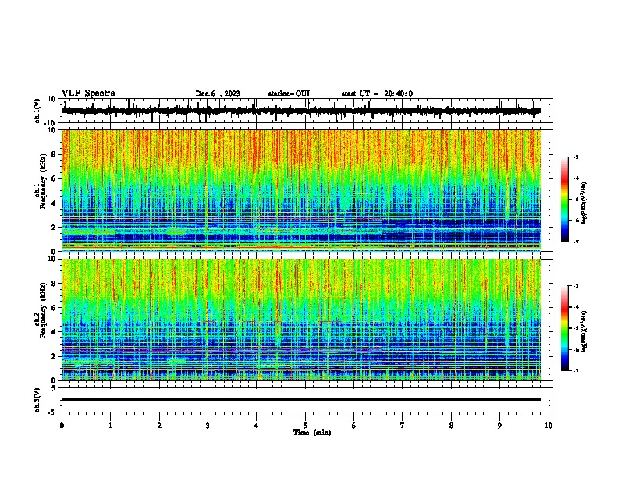Click the ch.1 voltage waveform trace
This screenshot has width=618, height=477.
(x=301, y=111)
